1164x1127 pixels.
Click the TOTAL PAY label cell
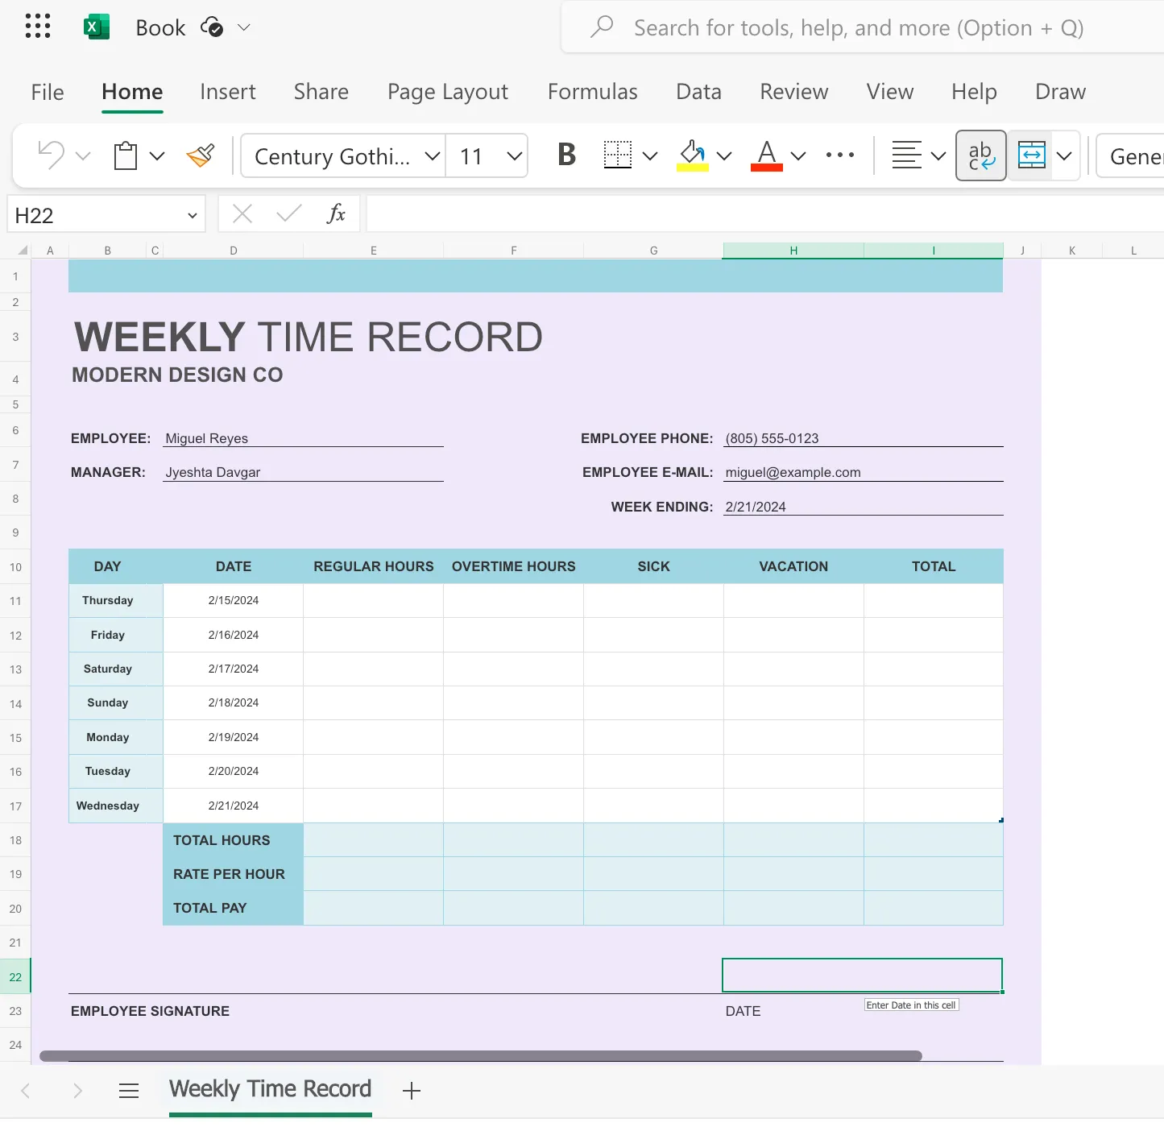(x=234, y=908)
